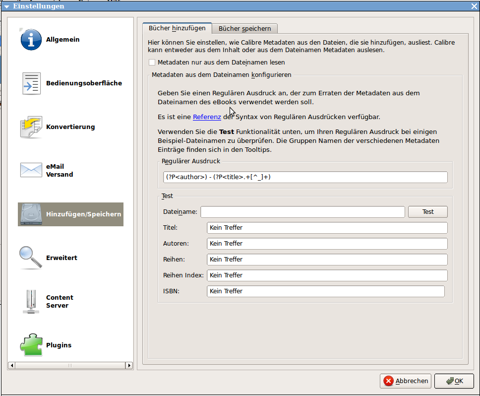The width and height of the screenshot is (480, 396).
Task: Open the Plugins puzzle piece icon
Action: pyautogui.click(x=31, y=345)
